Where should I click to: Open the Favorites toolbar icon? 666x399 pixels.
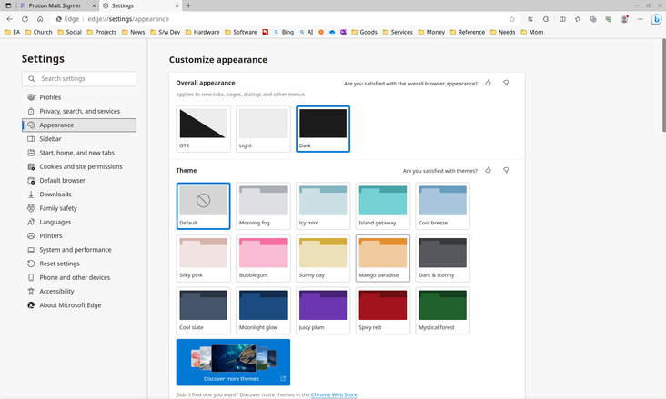click(578, 19)
